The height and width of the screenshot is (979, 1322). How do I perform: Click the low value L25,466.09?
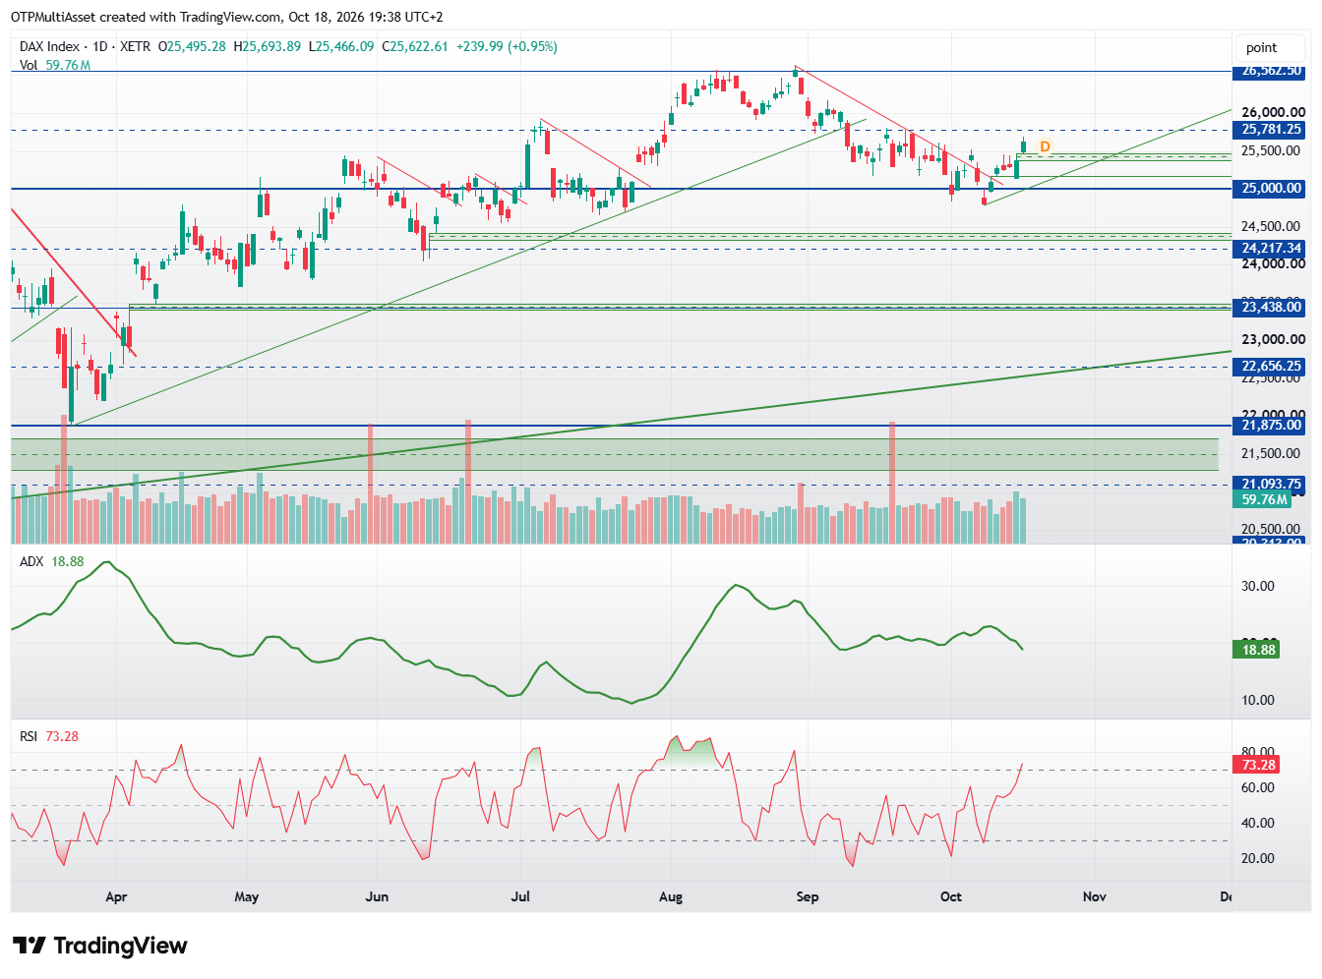[341, 46]
